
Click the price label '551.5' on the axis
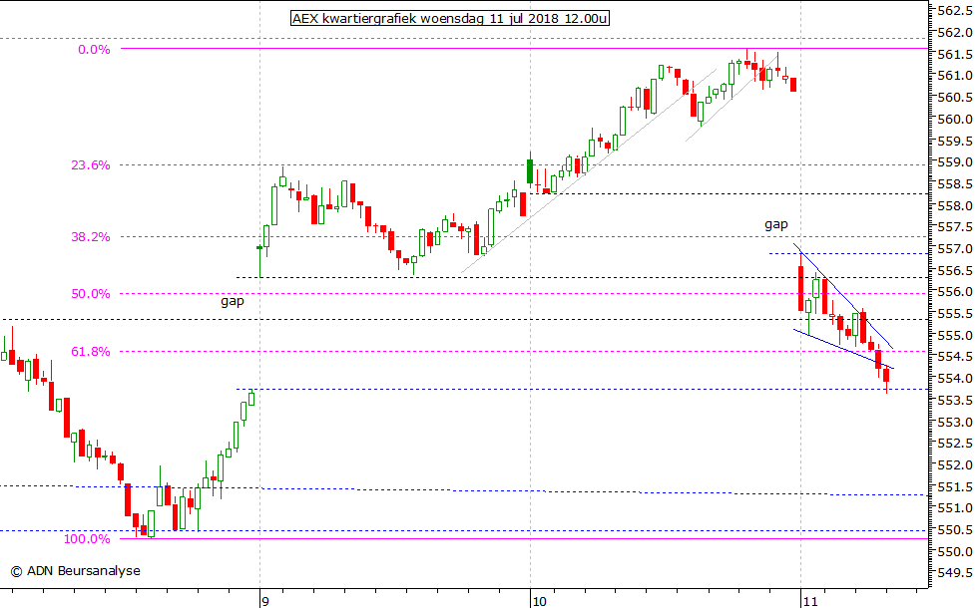955,486
